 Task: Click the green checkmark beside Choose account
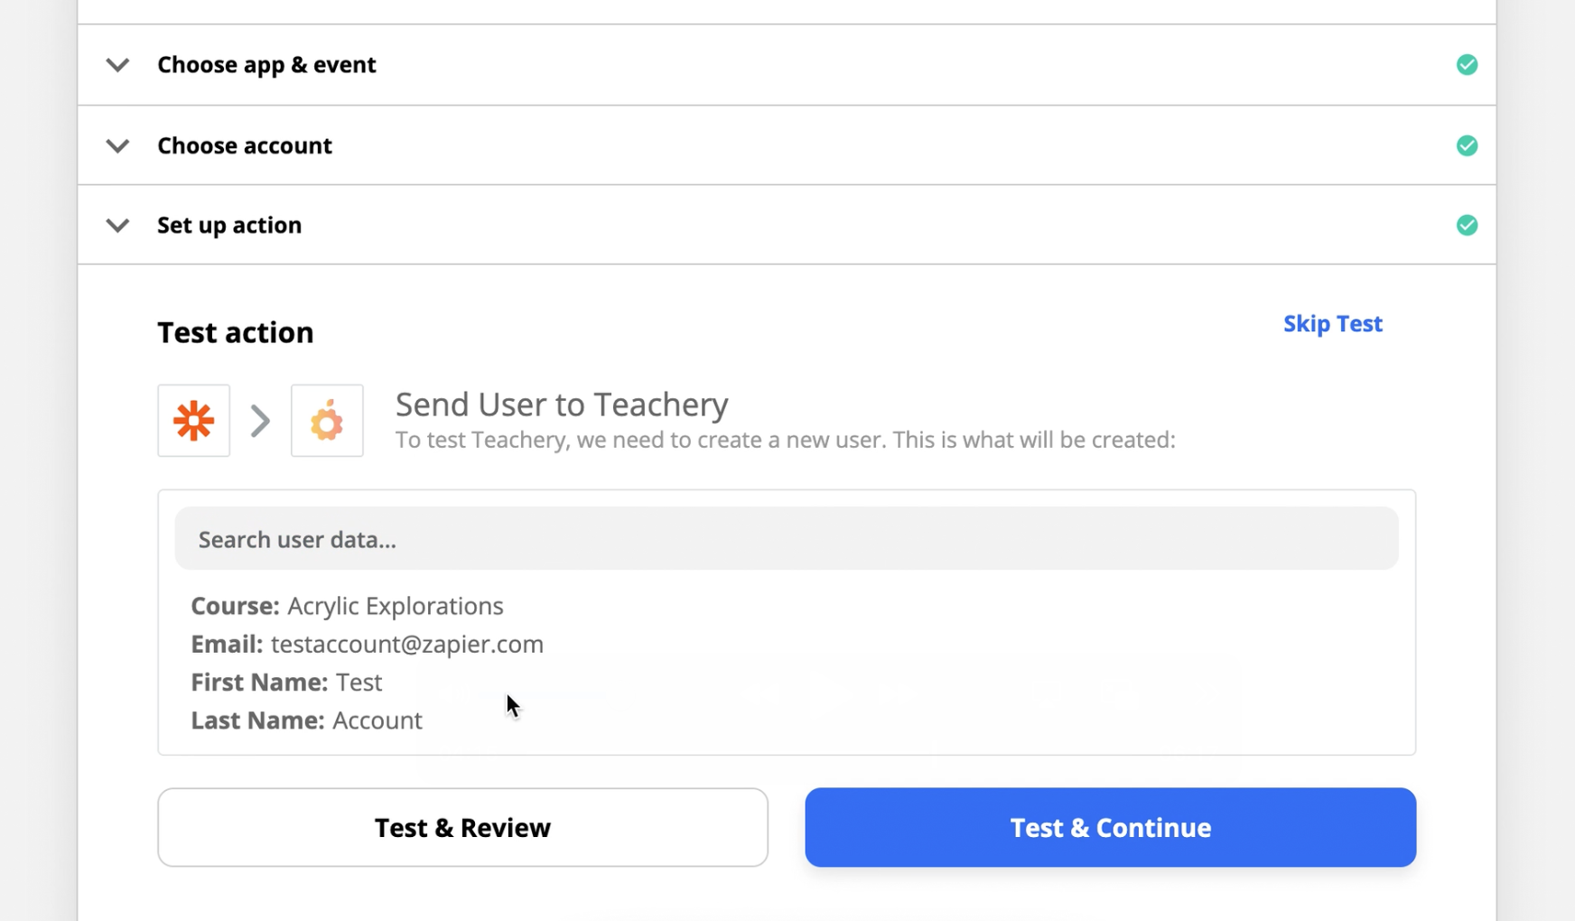[x=1467, y=145]
